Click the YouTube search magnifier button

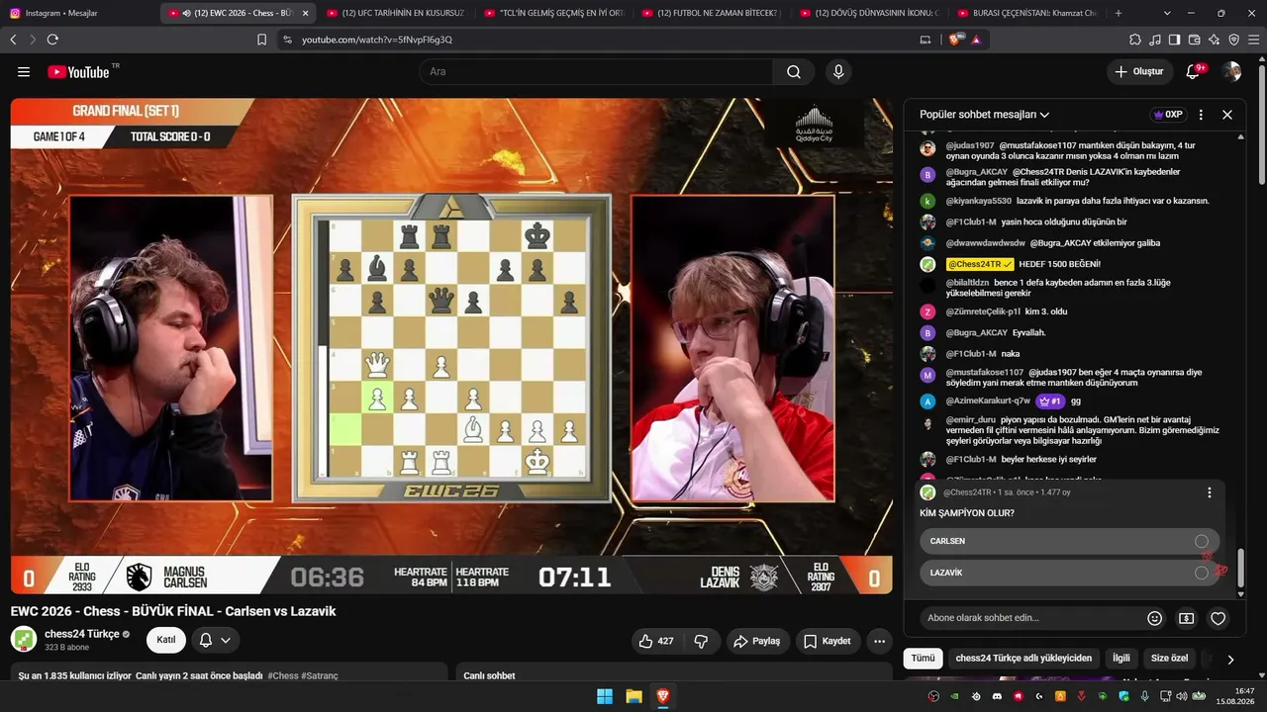(x=794, y=71)
